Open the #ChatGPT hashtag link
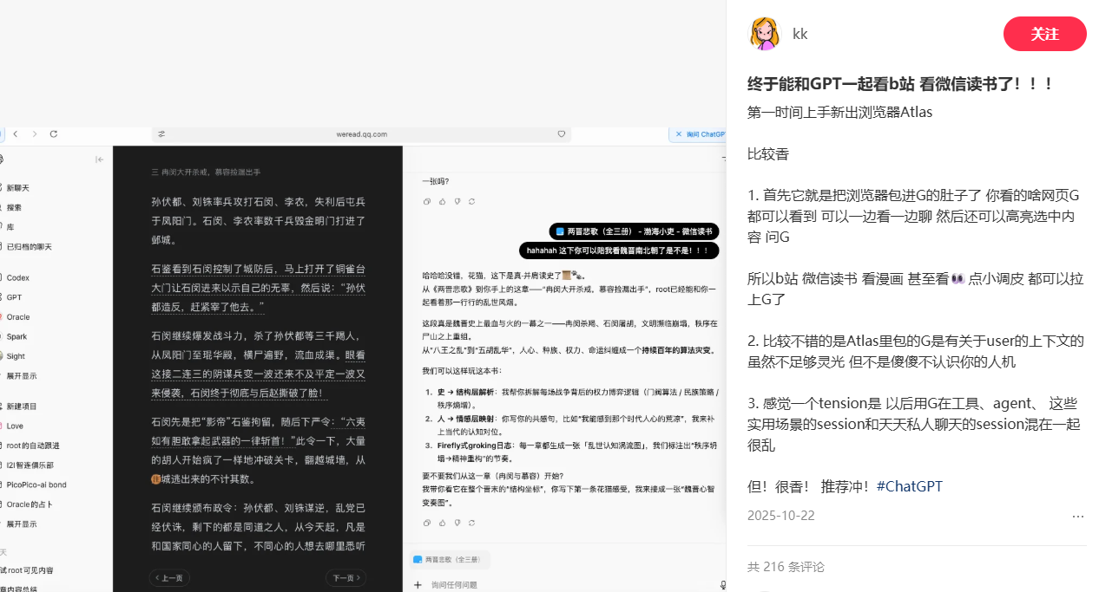The width and height of the screenshot is (1099, 592). (909, 486)
